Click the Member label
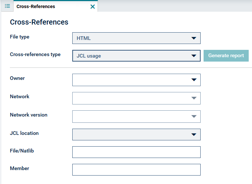This screenshot has height=184, width=252. point(19,168)
